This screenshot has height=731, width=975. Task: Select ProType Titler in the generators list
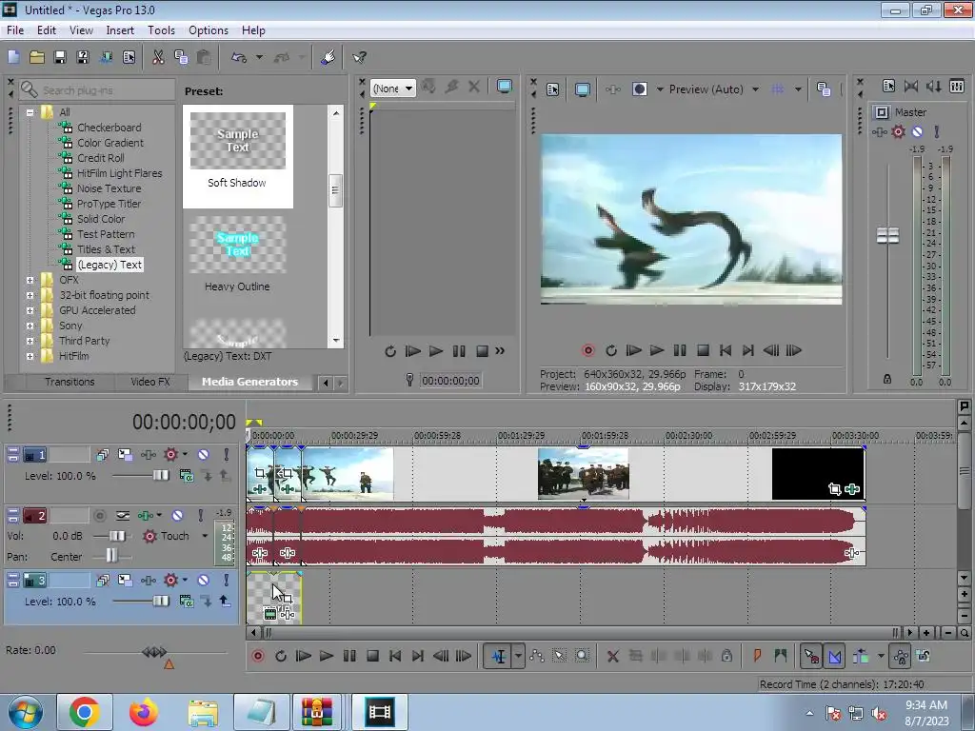point(109,204)
